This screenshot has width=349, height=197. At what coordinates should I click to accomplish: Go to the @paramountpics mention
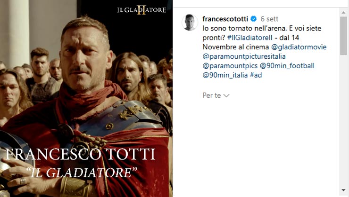(x=230, y=66)
